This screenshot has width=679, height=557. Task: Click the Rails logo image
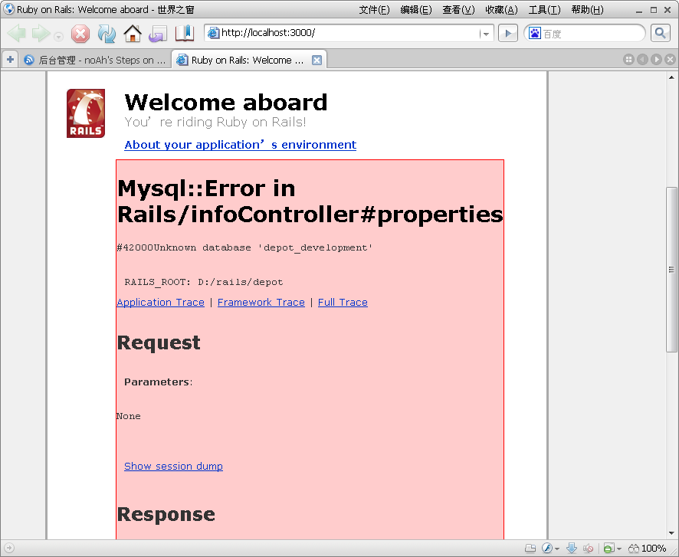(86, 113)
